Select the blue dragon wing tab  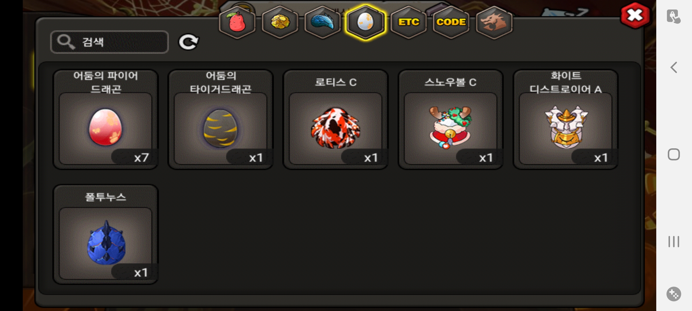tap(322, 22)
